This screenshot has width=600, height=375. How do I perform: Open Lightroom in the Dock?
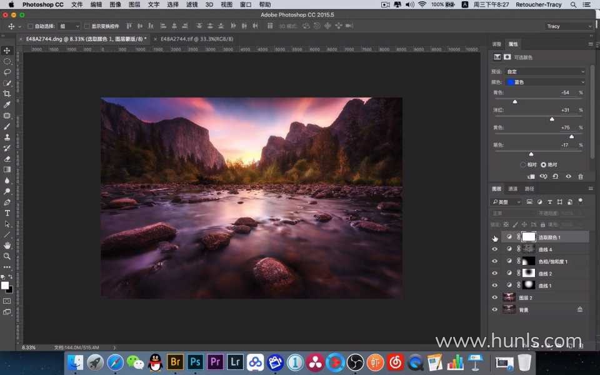[235, 362]
